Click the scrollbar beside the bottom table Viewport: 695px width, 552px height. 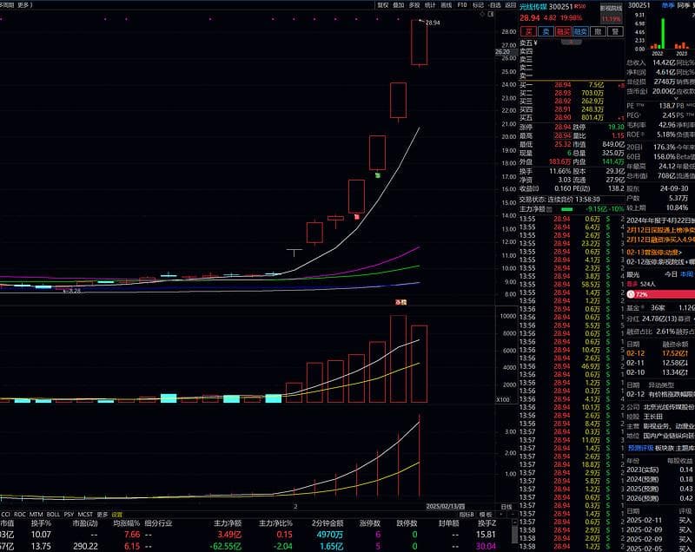[514, 533]
